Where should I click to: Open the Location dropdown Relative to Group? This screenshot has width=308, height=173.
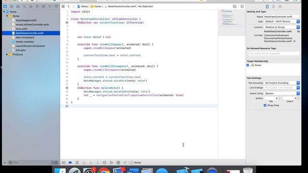click(x=282, y=27)
